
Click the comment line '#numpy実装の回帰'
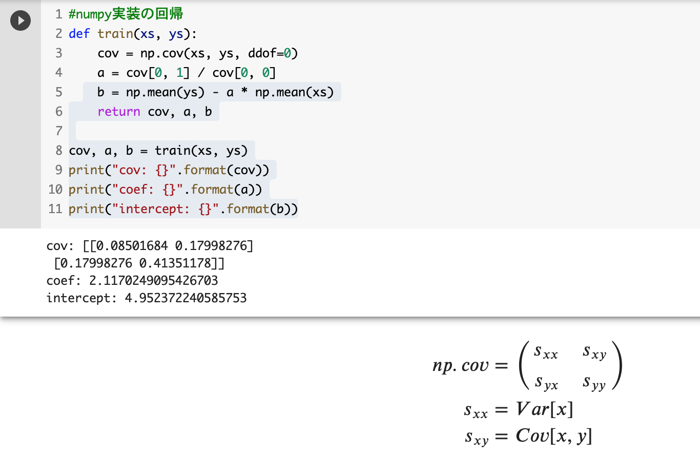pos(126,14)
